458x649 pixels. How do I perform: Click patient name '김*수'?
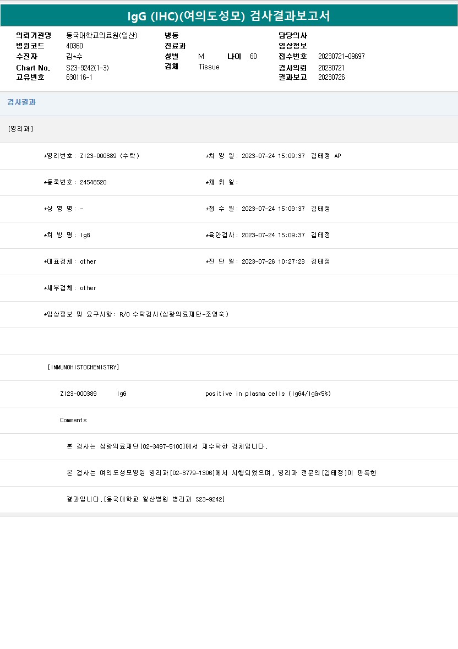(74, 56)
